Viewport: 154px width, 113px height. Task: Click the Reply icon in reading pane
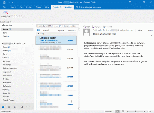tap(86, 27)
